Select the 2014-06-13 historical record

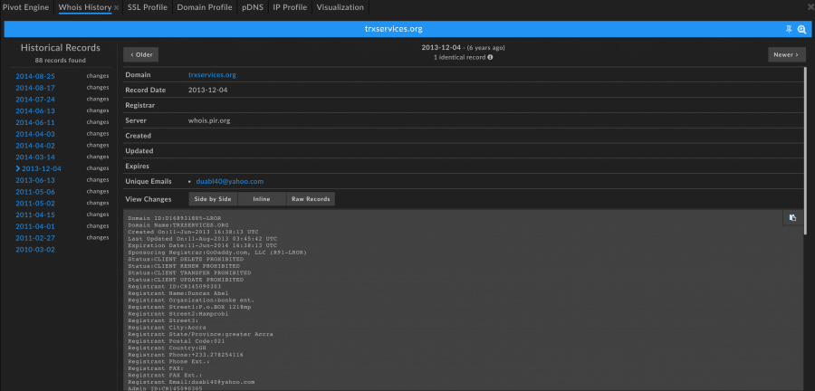[x=34, y=111]
